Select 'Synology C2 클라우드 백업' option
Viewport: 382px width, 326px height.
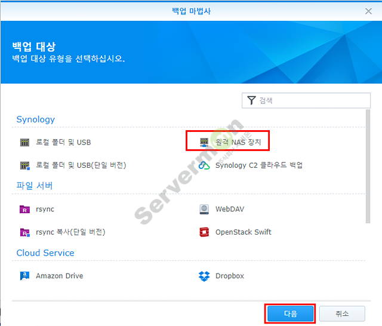[x=259, y=165]
